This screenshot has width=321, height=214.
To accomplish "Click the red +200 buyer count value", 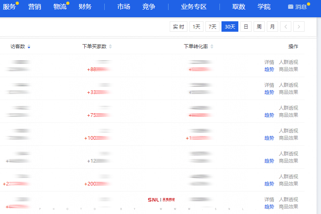I will coord(98,184).
